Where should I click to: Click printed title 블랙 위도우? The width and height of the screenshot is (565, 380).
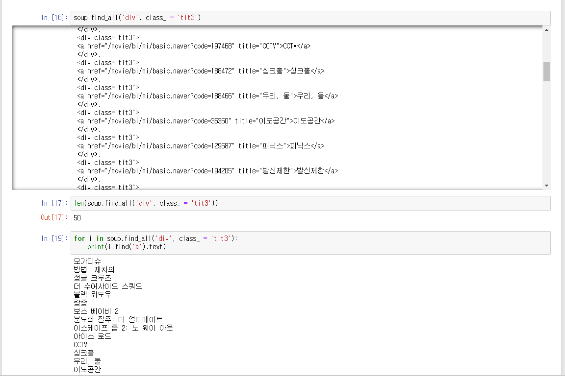(x=92, y=294)
